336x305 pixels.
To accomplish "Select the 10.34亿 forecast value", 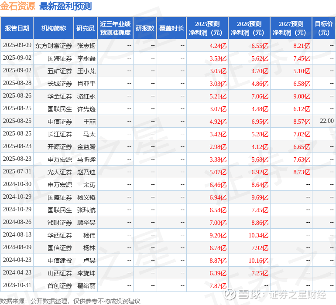I will tap(258, 235).
